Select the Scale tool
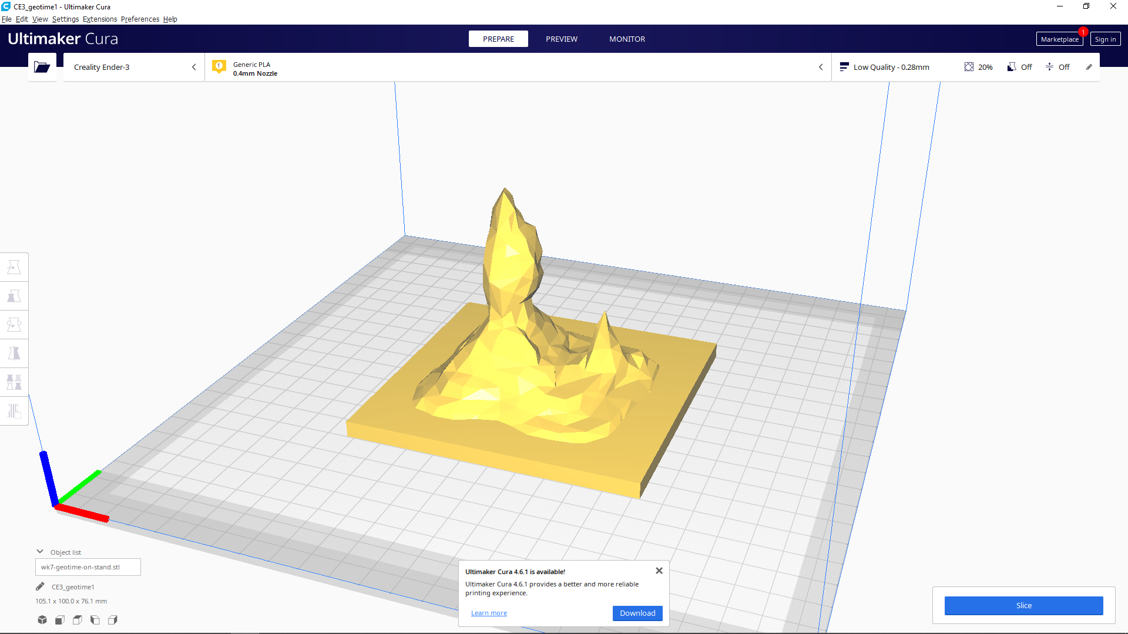 [x=14, y=296]
